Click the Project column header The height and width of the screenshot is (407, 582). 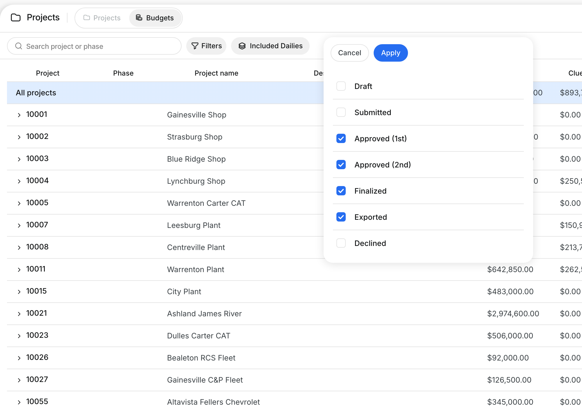[x=48, y=73]
